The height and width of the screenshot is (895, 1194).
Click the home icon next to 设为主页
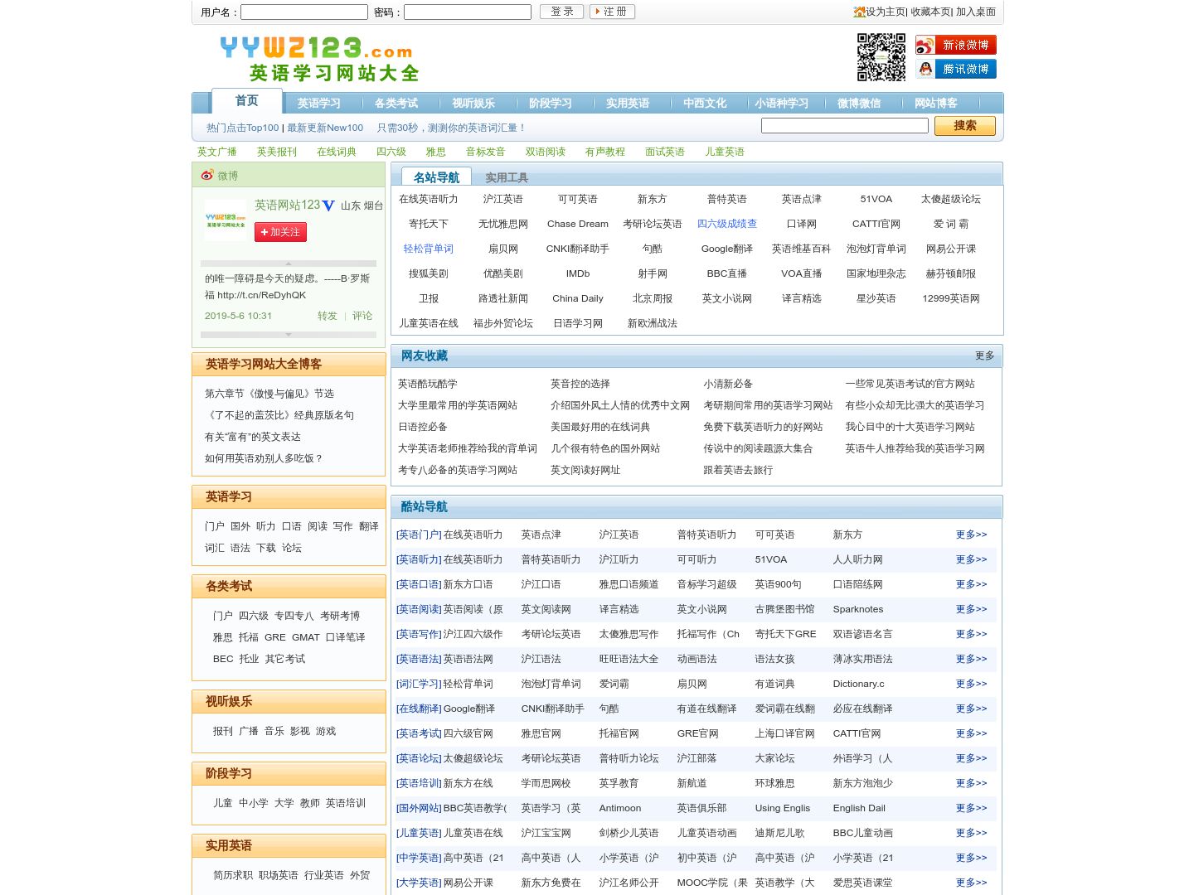click(x=859, y=12)
